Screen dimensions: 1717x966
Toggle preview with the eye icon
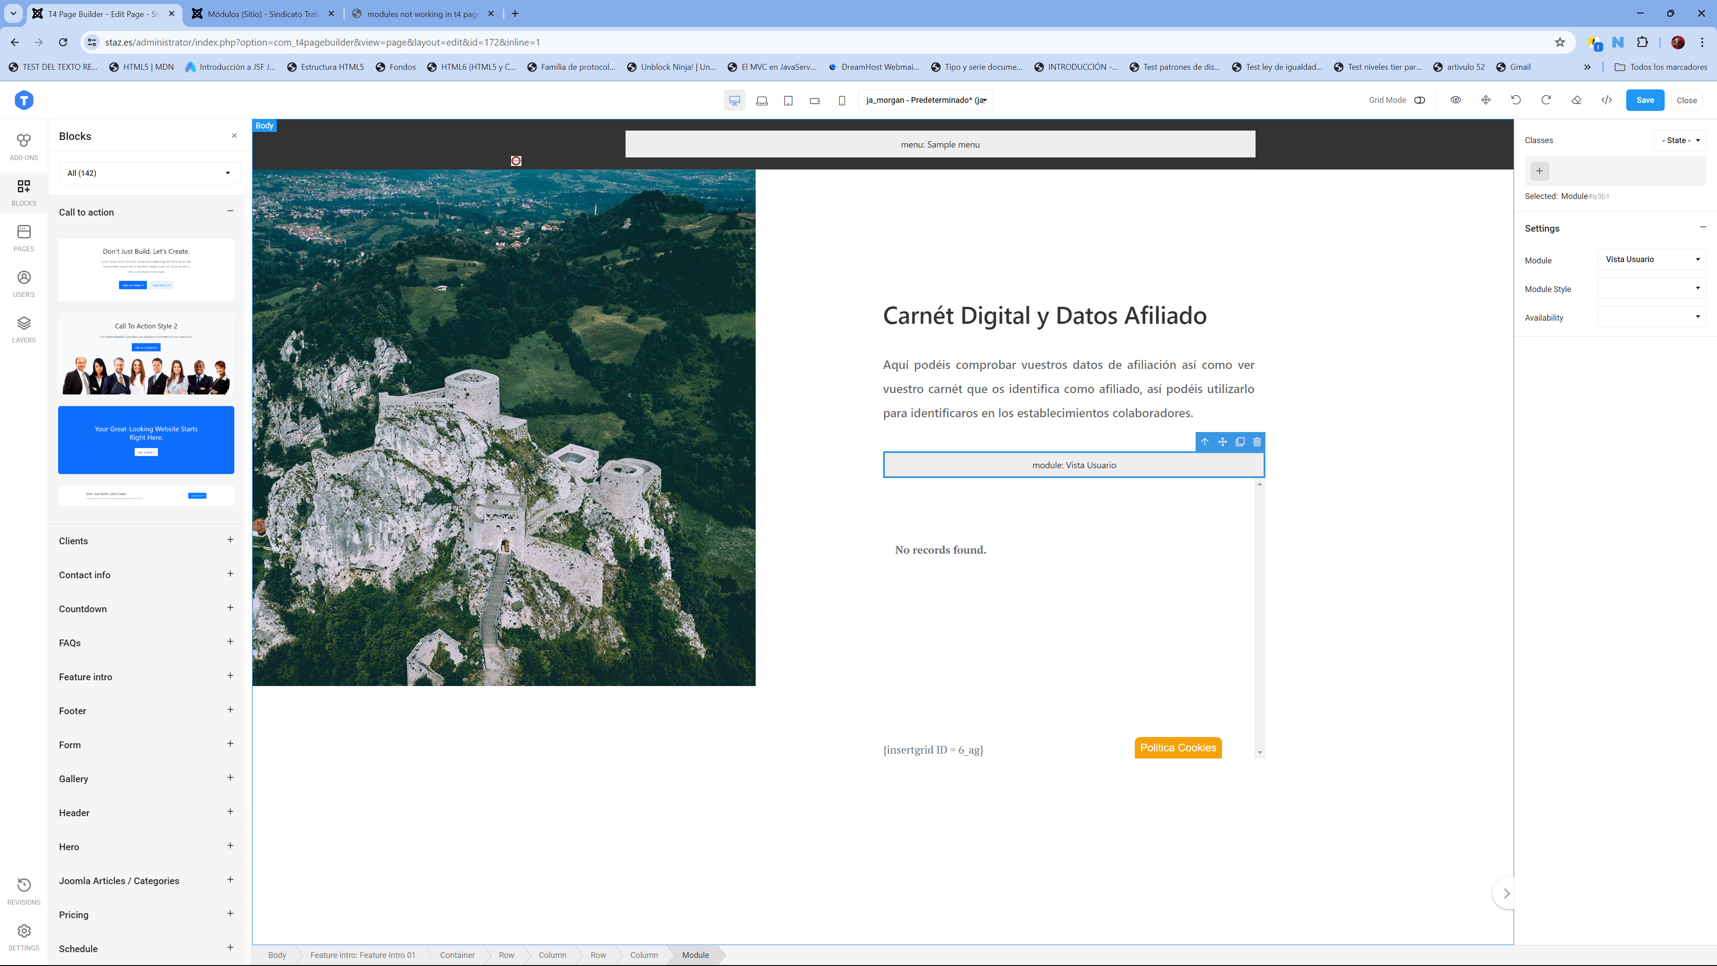point(1456,100)
